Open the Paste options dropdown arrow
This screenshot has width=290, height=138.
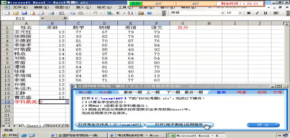click(87, 13)
